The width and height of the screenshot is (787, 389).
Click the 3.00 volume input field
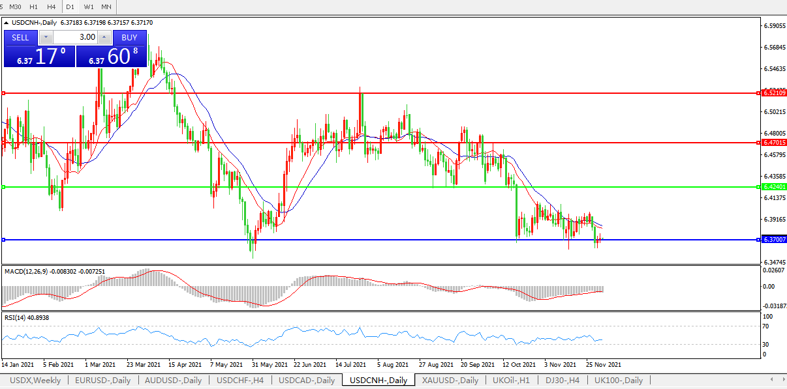(x=75, y=37)
